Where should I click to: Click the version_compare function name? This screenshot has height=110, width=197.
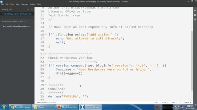point(70,65)
